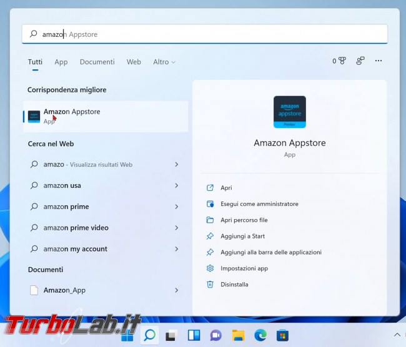The width and height of the screenshot is (406, 347).
Task: Click pin icon beside Aggiungi alla barra delle applicazioni
Action: tap(210, 252)
